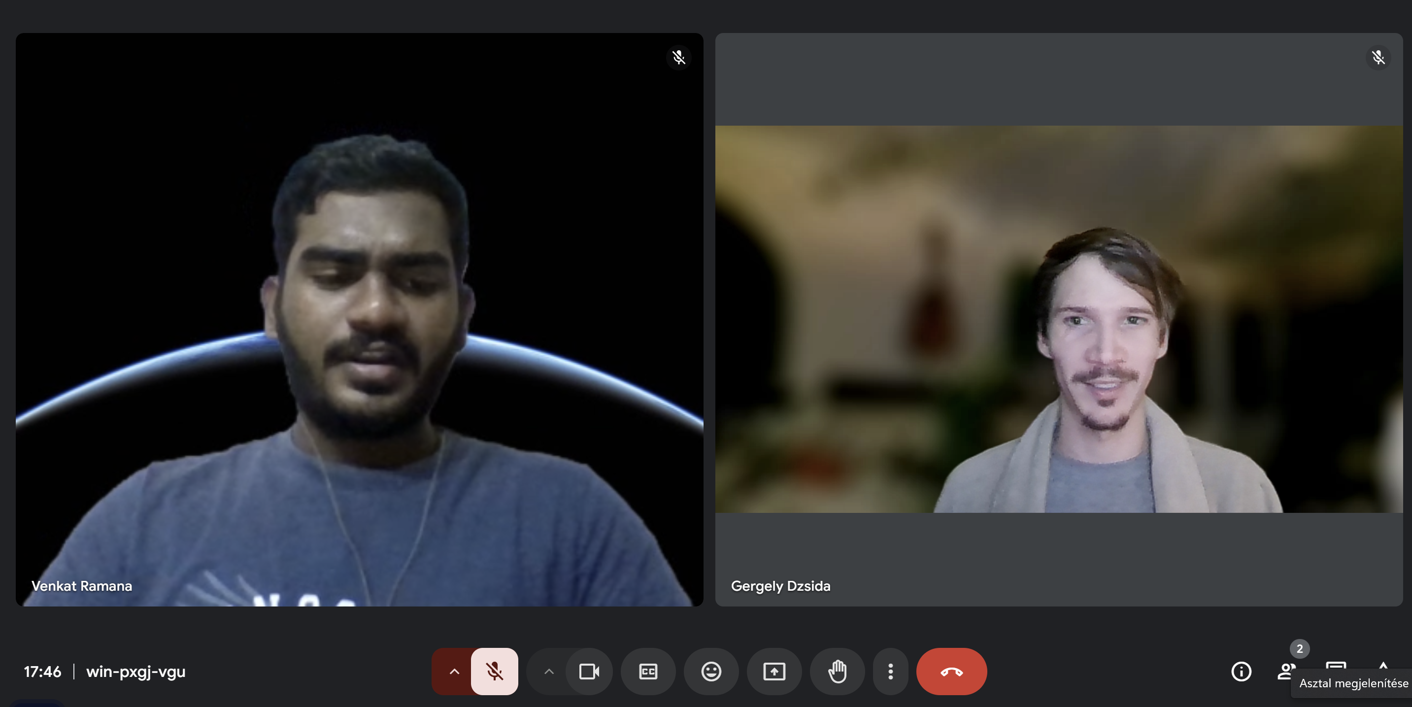Select Gergely Dzsida's video tile
The image size is (1412, 707).
pos(1058,319)
